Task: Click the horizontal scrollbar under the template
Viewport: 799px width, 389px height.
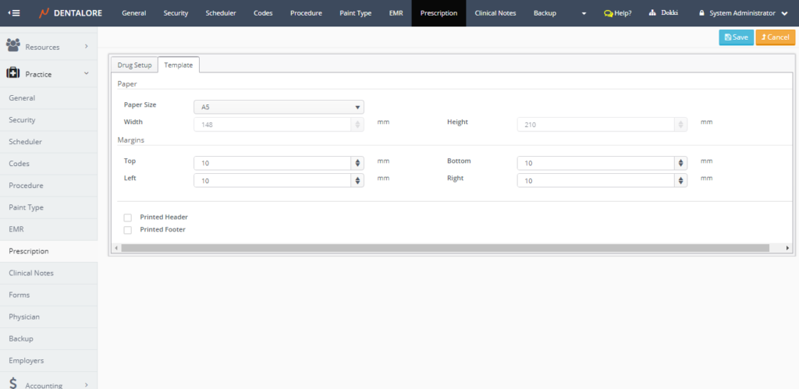Action: tap(453, 248)
